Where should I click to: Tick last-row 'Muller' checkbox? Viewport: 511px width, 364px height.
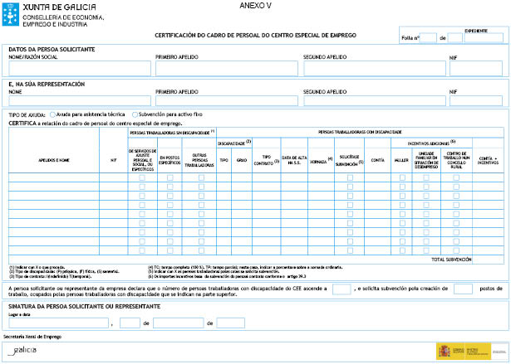tap(402, 250)
